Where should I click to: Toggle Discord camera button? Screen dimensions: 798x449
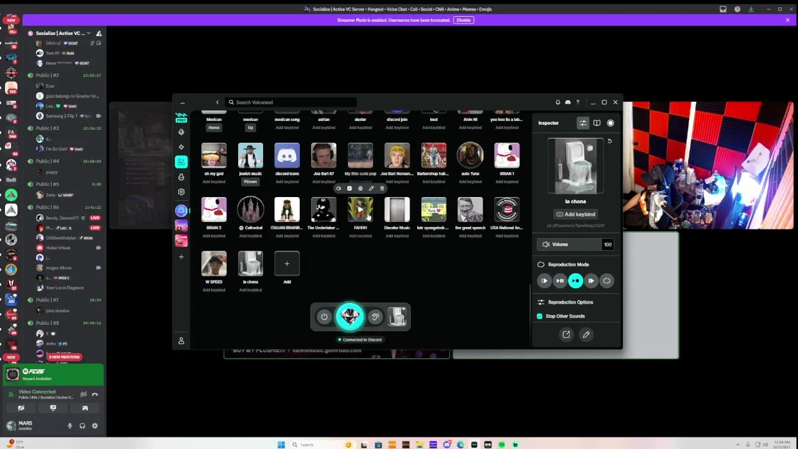pos(21,408)
